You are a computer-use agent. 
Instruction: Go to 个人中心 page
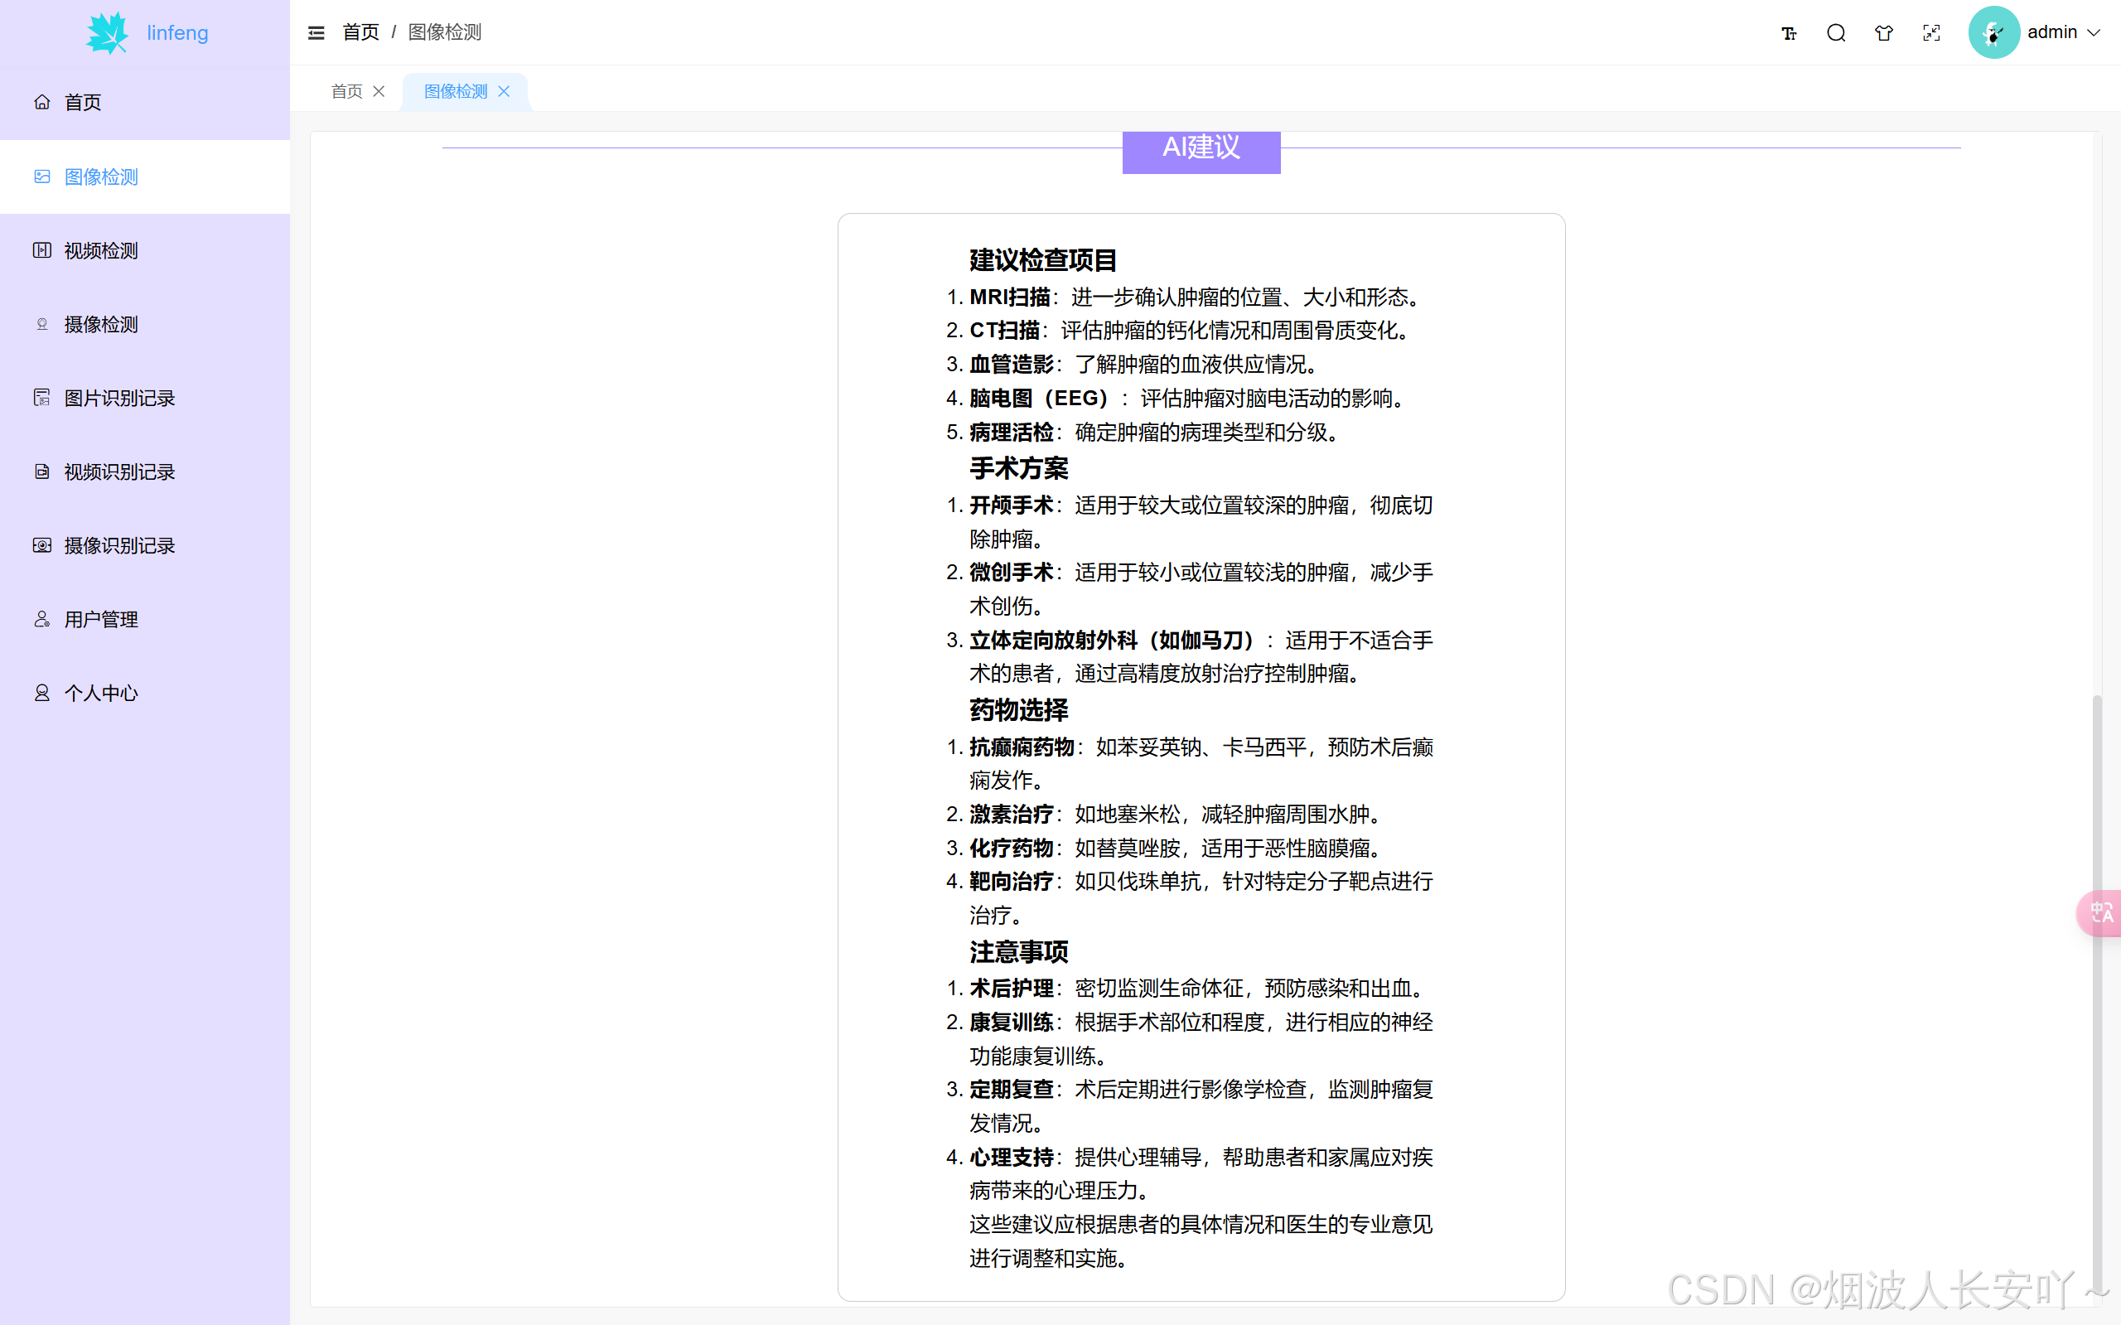101,692
